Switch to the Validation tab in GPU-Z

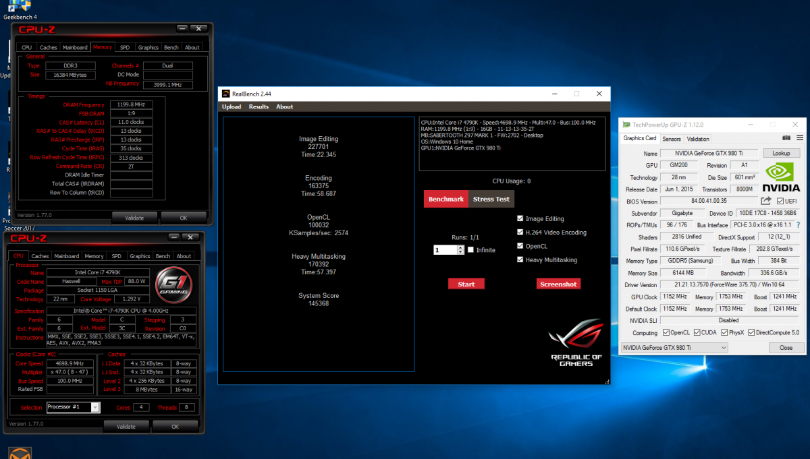click(x=698, y=139)
